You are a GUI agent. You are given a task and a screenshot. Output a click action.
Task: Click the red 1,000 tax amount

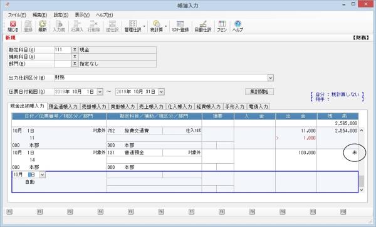coord(310,138)
